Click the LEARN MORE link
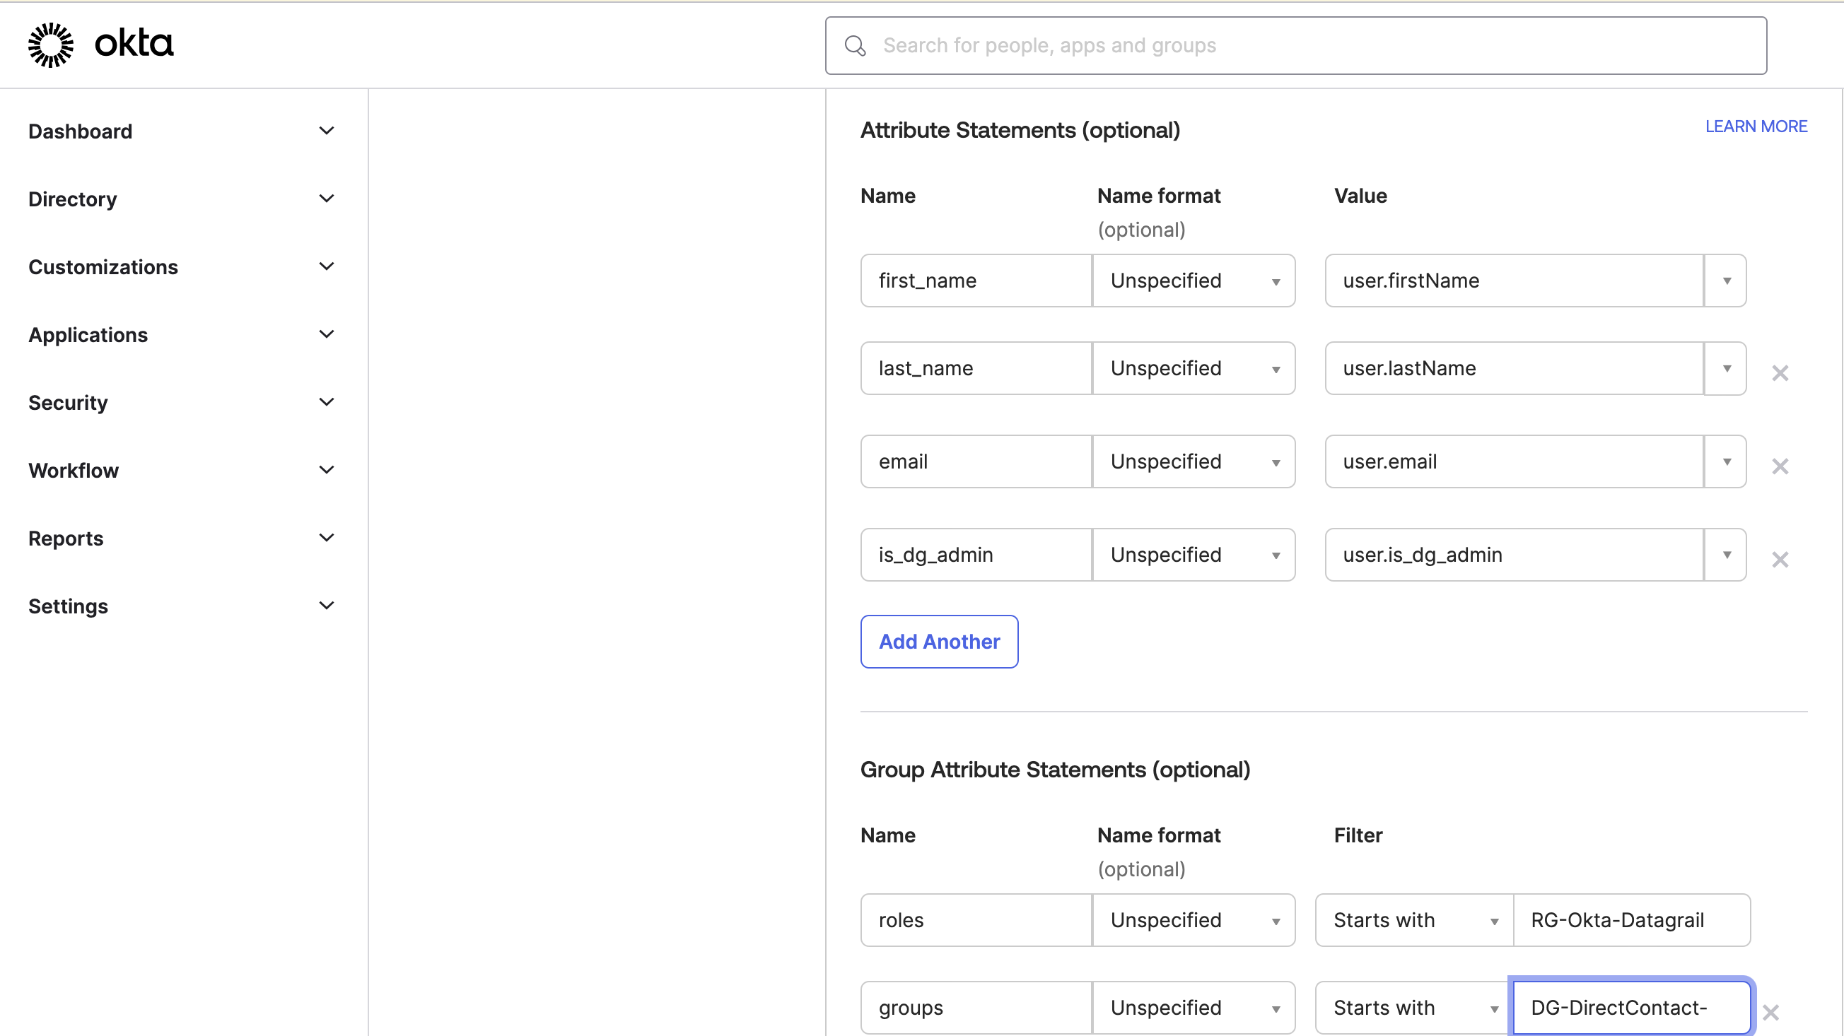 (x=1756, y=125)
